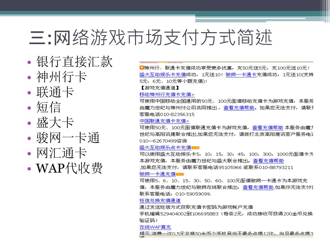Click text 010—62670499咨询
The height and width of the screenshot is (247, 330).
coord(163,141)
